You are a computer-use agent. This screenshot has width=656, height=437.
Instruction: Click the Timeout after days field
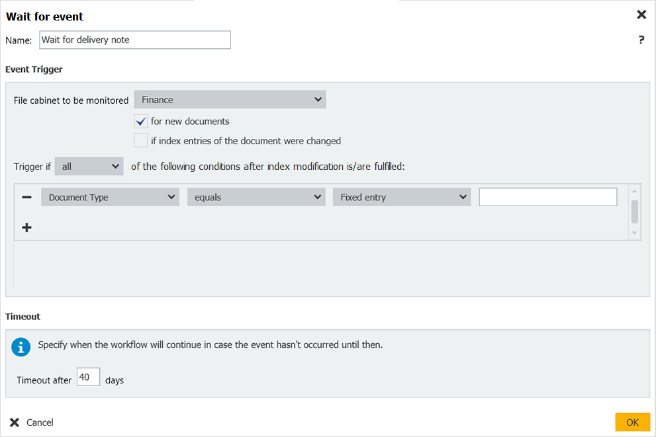click(x=88, y=377)
